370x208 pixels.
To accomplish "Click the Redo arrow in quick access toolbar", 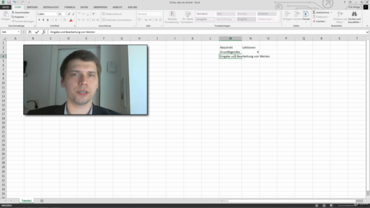I will (22, 2).
